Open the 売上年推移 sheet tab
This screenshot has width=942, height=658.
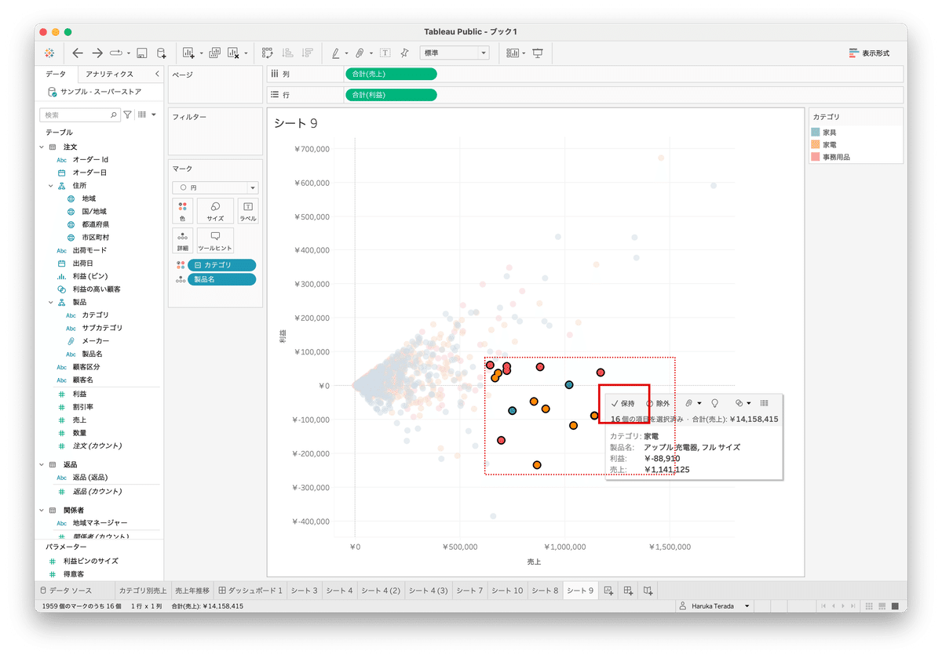(x=192, y=590)
